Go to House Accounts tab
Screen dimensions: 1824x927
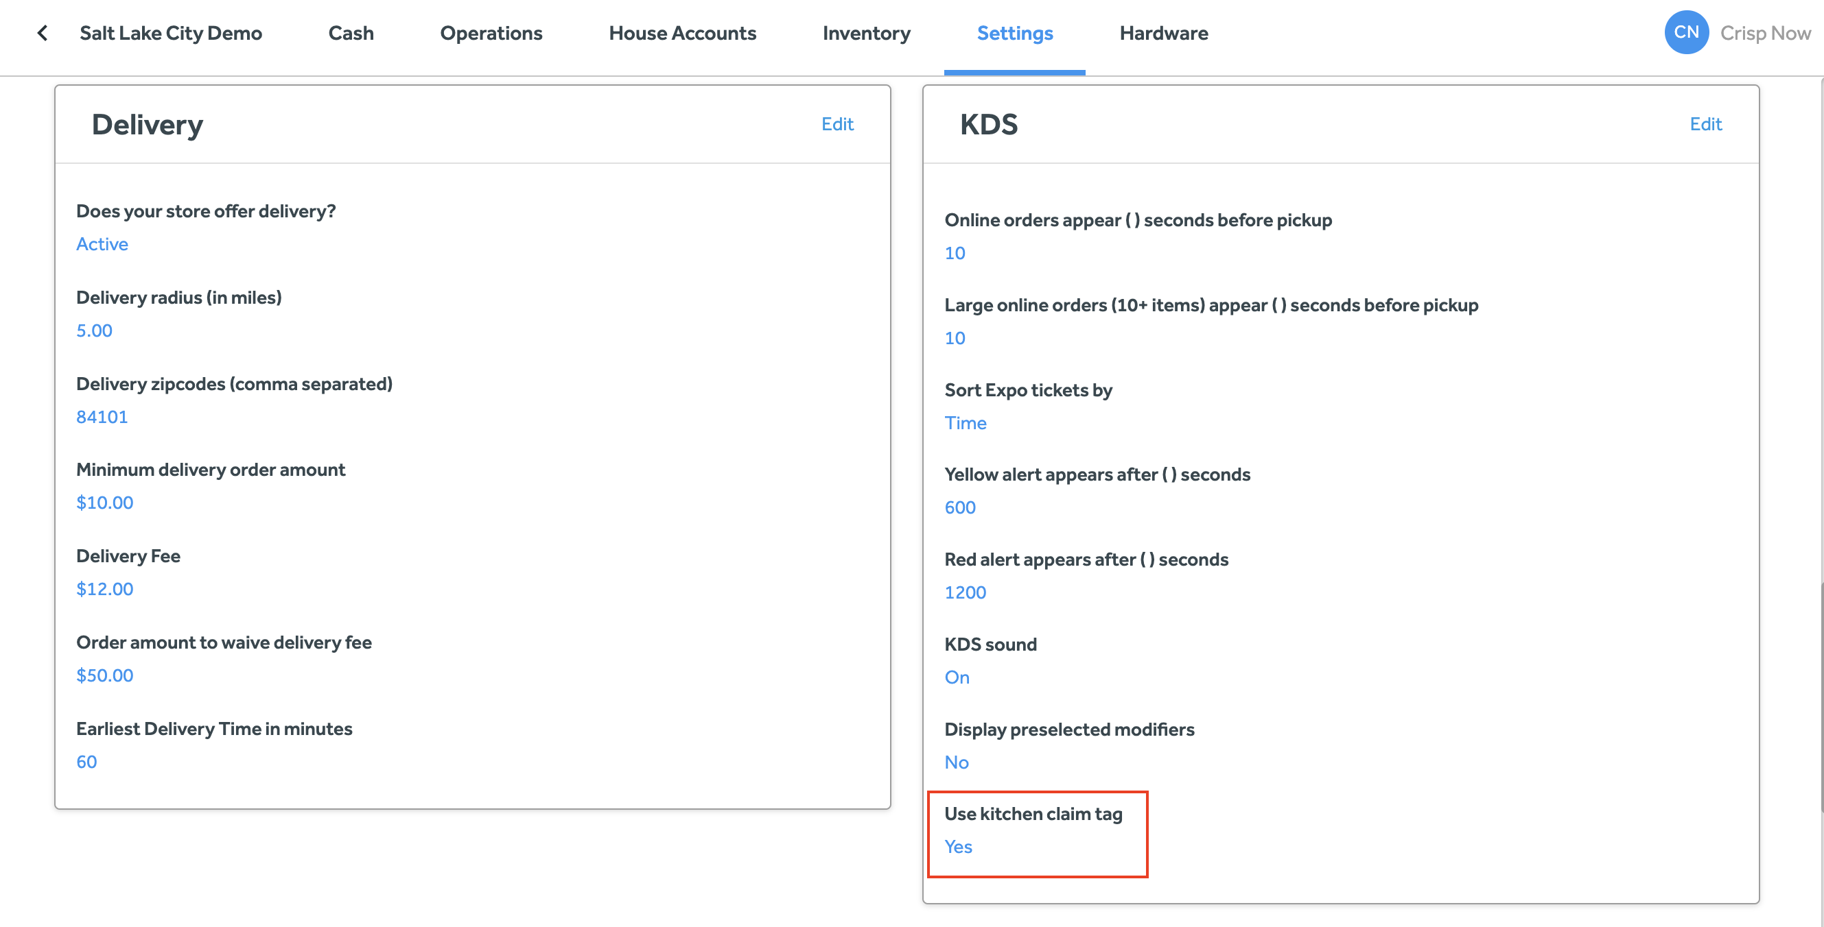[x=682, y=34]
